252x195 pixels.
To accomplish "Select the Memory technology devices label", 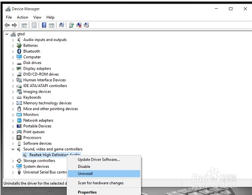I will 47,103.
